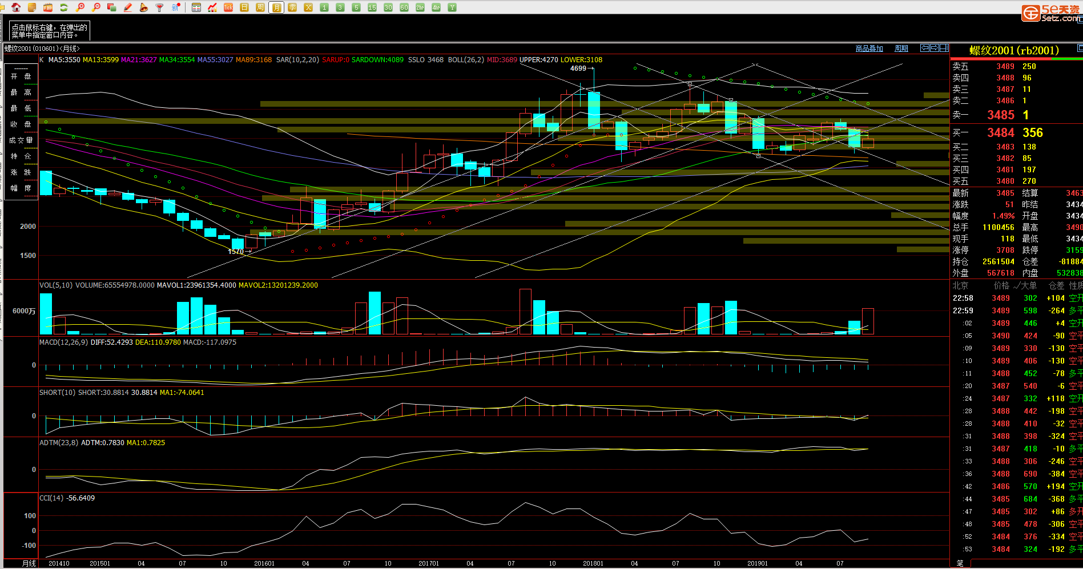Click the red trend chart icon
This screenshot has height=569, width=1083.
click(x=212, y=7)
